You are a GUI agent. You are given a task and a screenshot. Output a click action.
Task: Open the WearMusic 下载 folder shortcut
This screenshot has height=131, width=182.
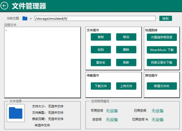click(162, 50)
